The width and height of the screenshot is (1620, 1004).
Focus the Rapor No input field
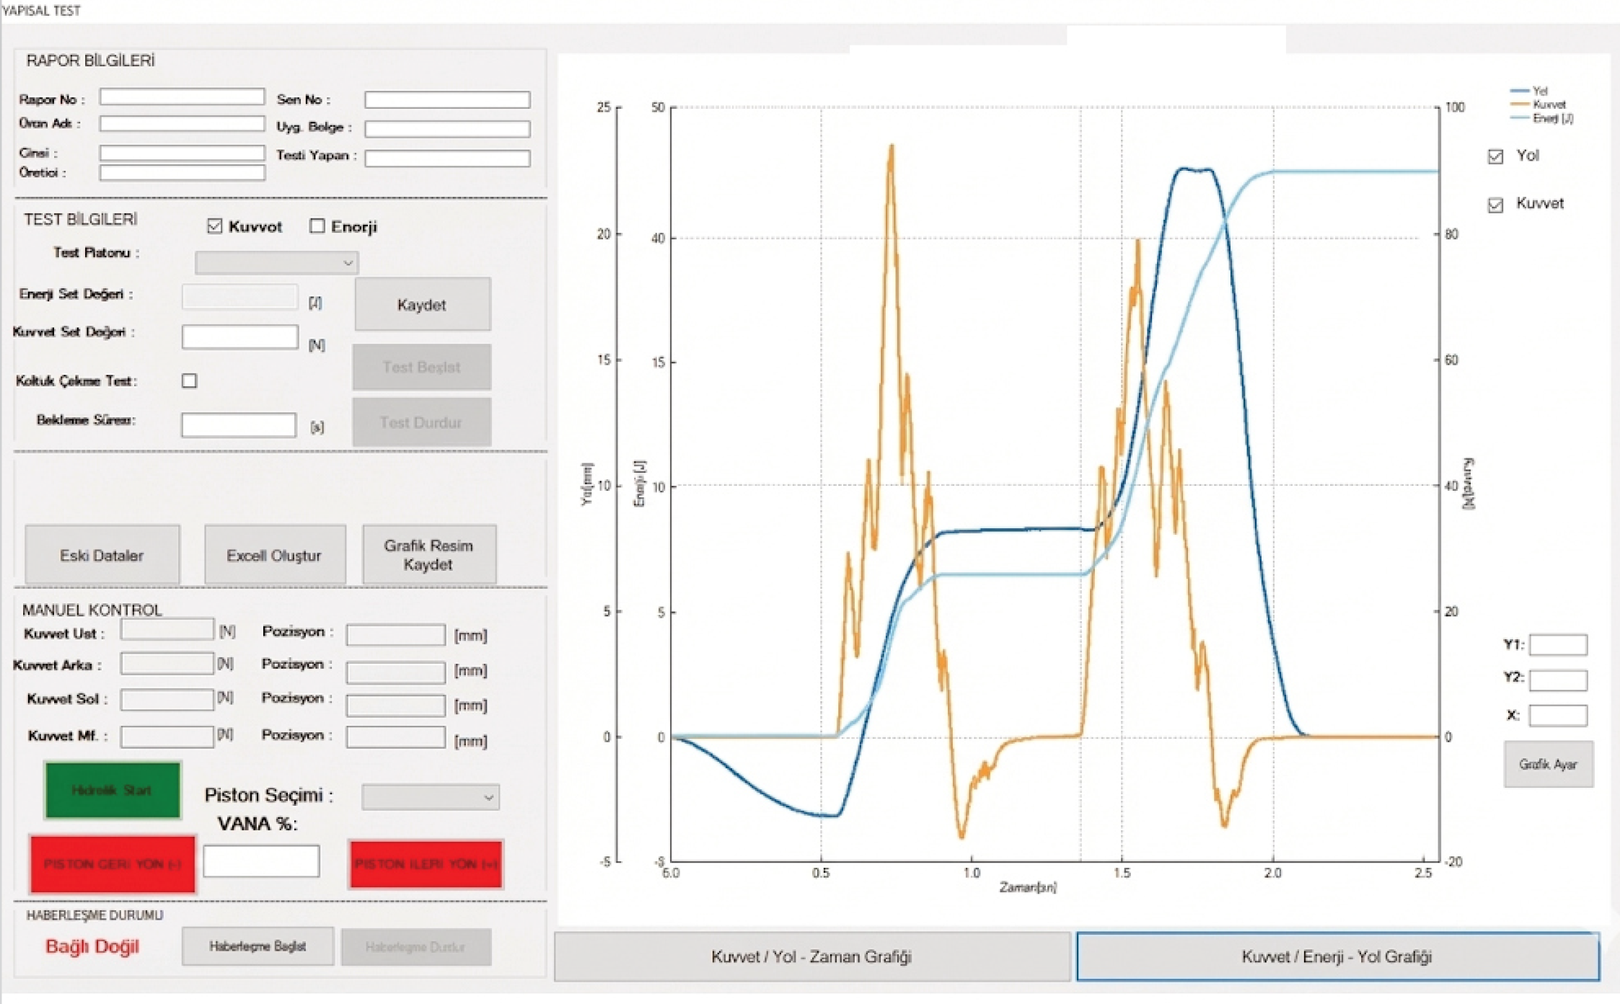(x=182, y=97)
